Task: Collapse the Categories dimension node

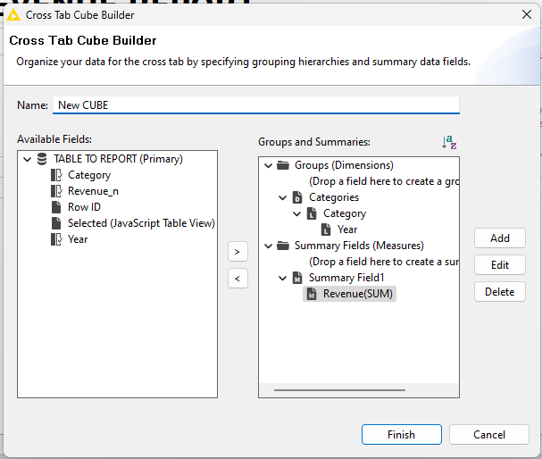Action: [282, 197]
